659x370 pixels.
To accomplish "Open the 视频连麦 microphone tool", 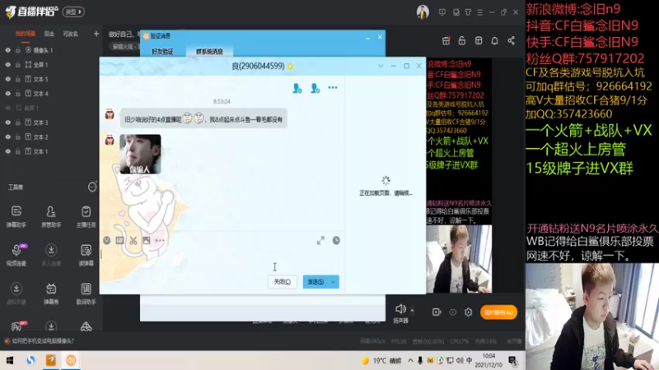I will pyautogui.click(x=16, y=255).
